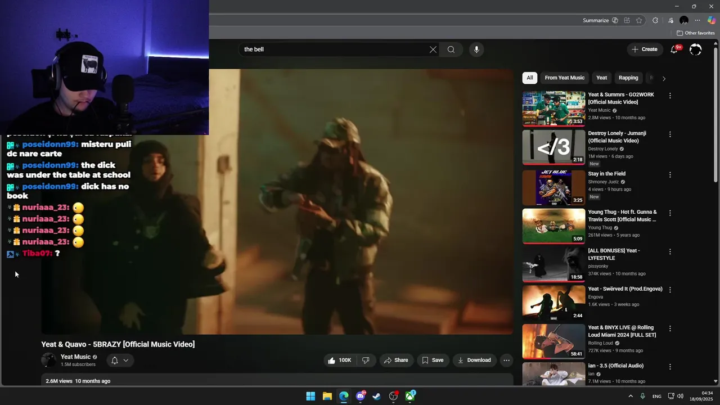The width and height of the screenshot is (720, 405).
Task: Share the video
Action: [396, 360]
